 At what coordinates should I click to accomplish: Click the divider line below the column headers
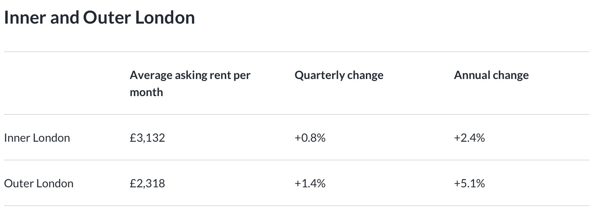(296, 114)
